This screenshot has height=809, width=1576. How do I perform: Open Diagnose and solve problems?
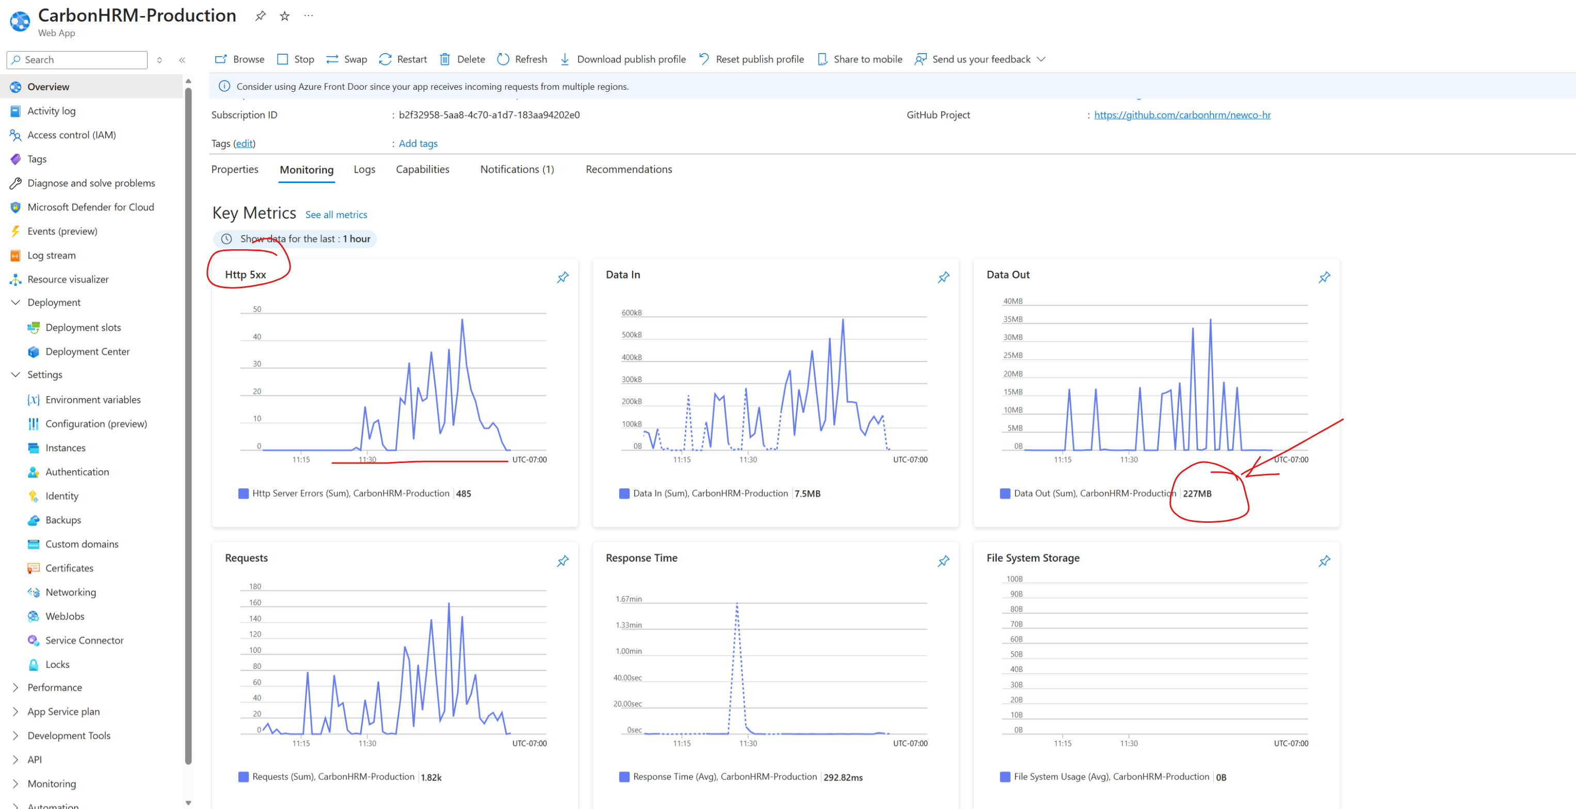click(x=90, y=182)
